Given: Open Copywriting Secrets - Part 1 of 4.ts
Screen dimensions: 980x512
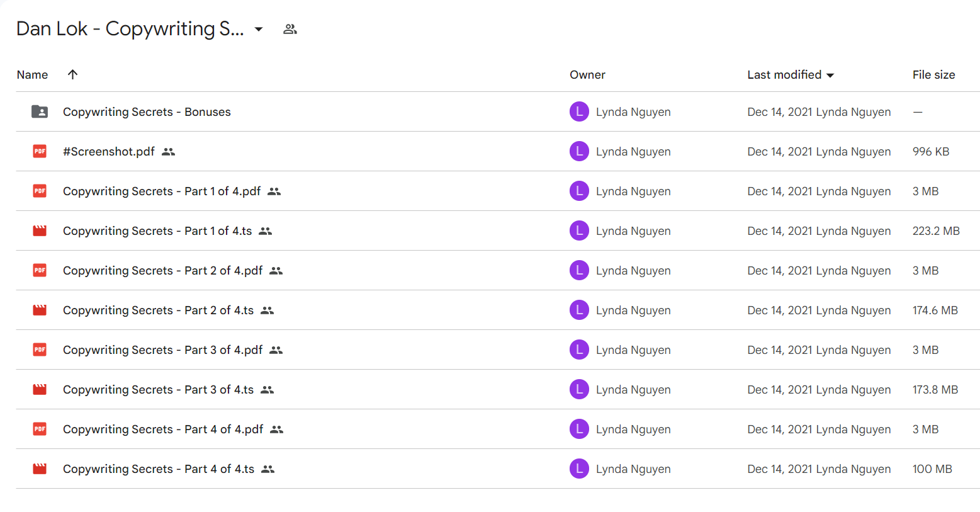Looking at the screenshot, I should (x=157, y=230).
